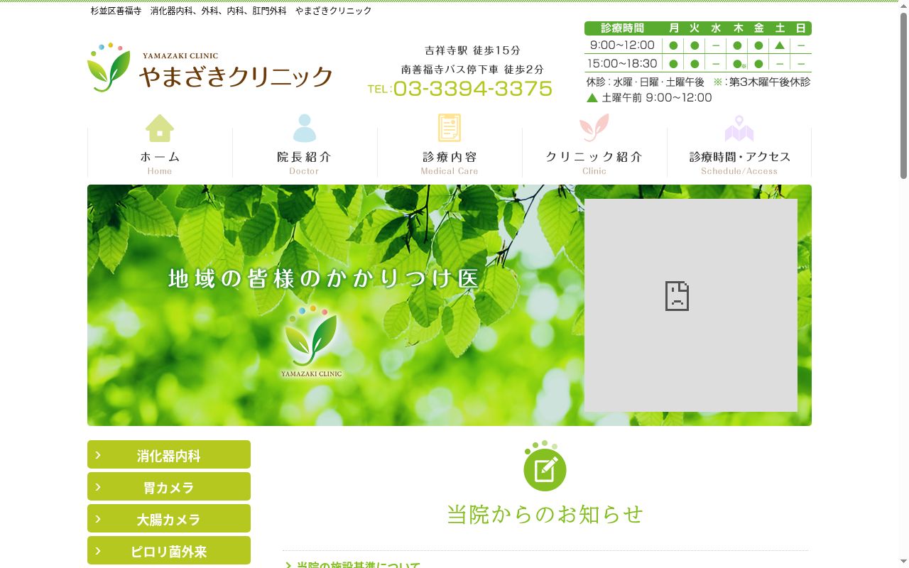Click the green notepad icon above 当院からのお知らせ

coord(545,466)
